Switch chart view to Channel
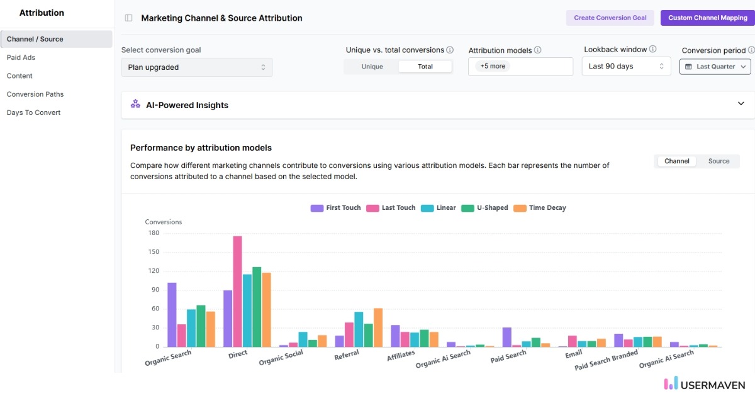Screen dimensions: 755x396 677,161
